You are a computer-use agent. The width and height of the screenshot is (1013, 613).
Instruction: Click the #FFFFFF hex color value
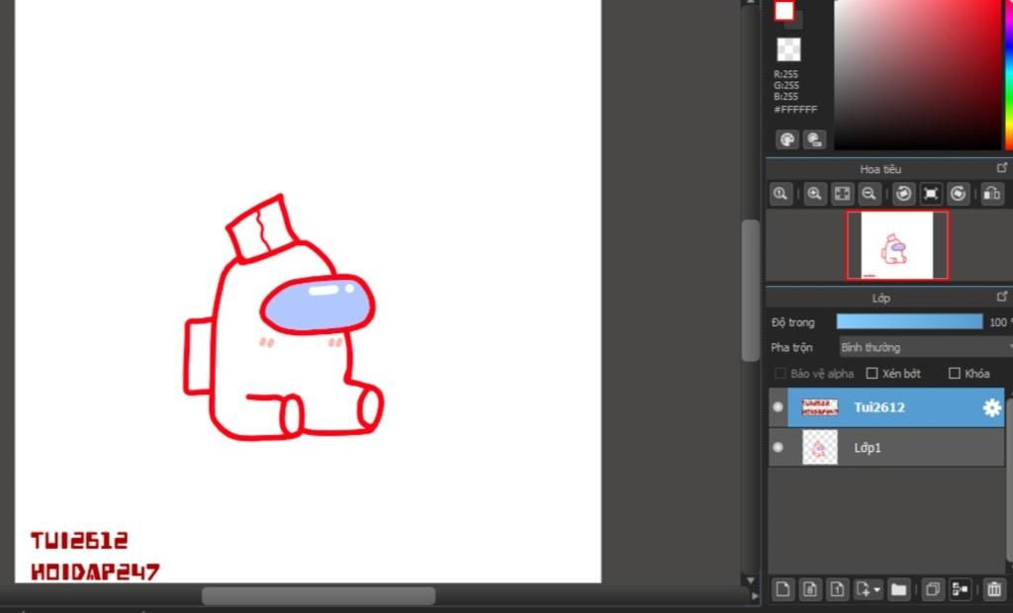pos(795,110)
